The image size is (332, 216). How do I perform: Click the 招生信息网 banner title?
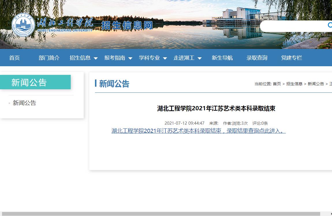pyautogui.click(x=127, y=26)
